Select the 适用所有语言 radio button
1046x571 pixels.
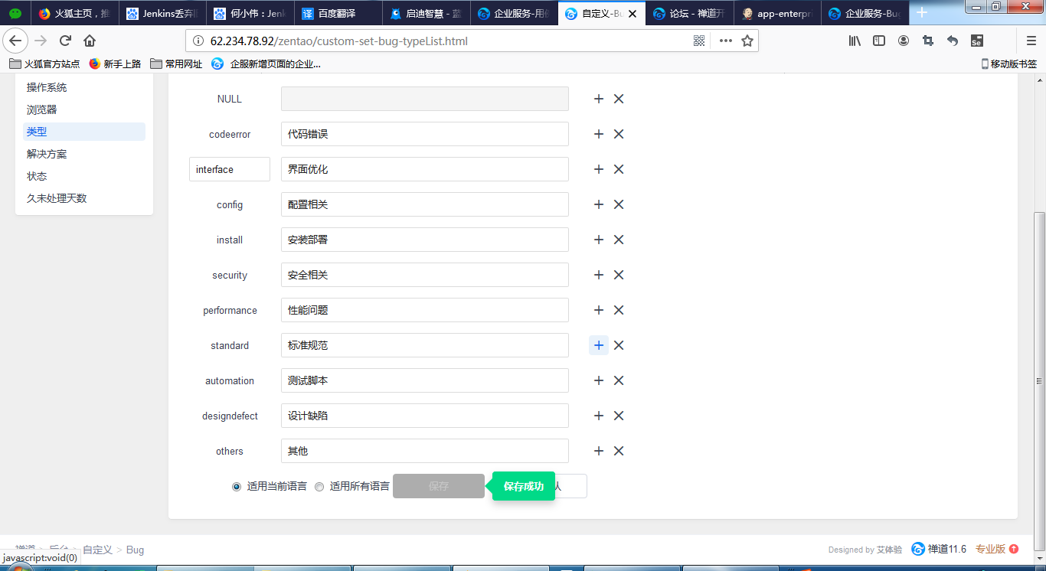[319, 486]
